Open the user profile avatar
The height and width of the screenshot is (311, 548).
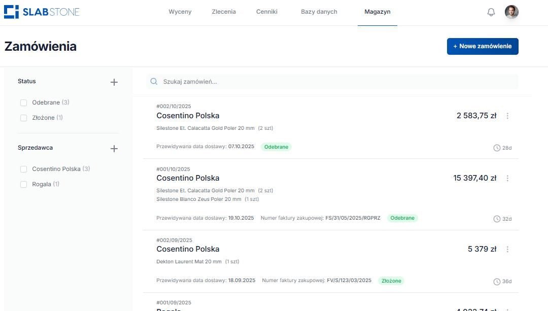point(511,12)
